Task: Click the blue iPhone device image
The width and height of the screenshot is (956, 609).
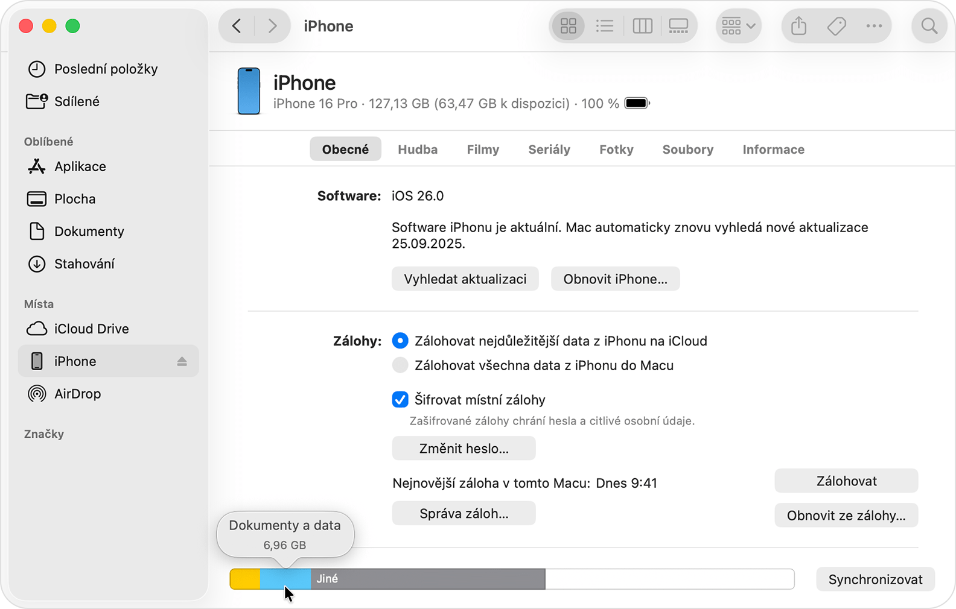Action: click(249, 91)
